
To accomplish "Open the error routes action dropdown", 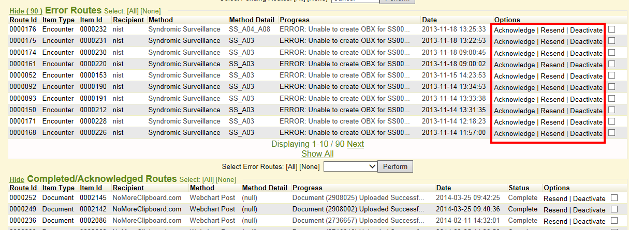I will click(x=350, y=166).
